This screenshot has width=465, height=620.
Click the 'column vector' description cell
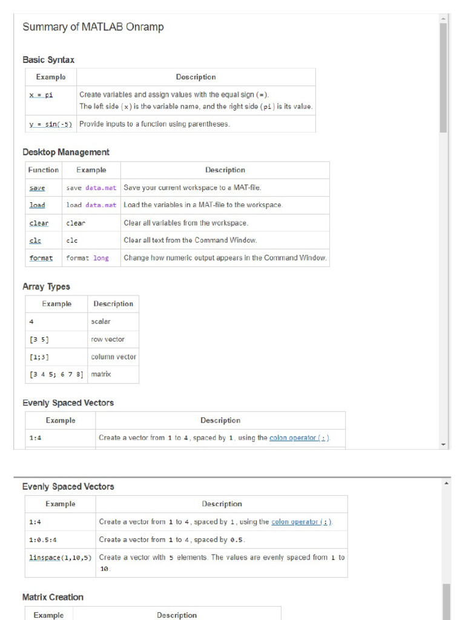[x=113, y=357]
